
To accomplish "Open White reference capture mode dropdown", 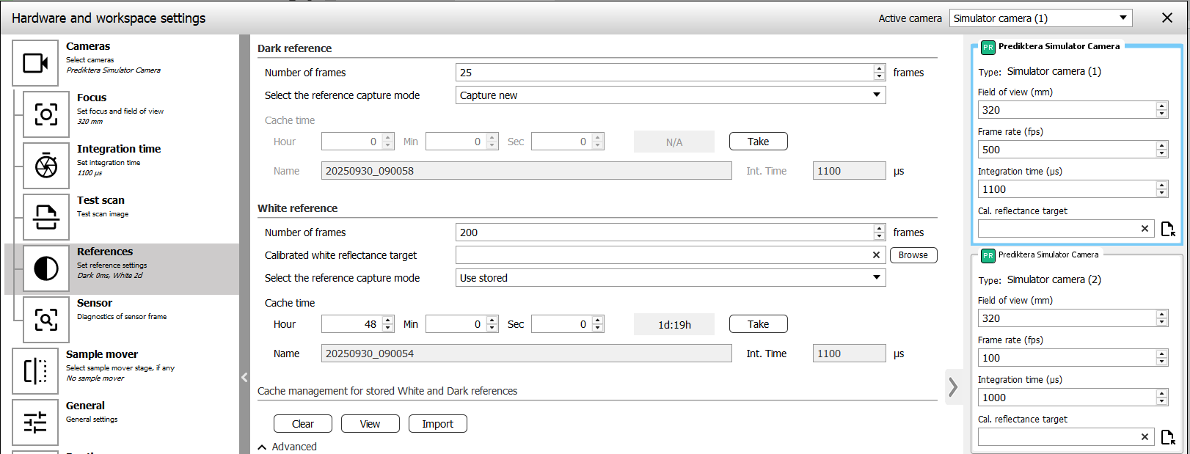I will point(670,278).
